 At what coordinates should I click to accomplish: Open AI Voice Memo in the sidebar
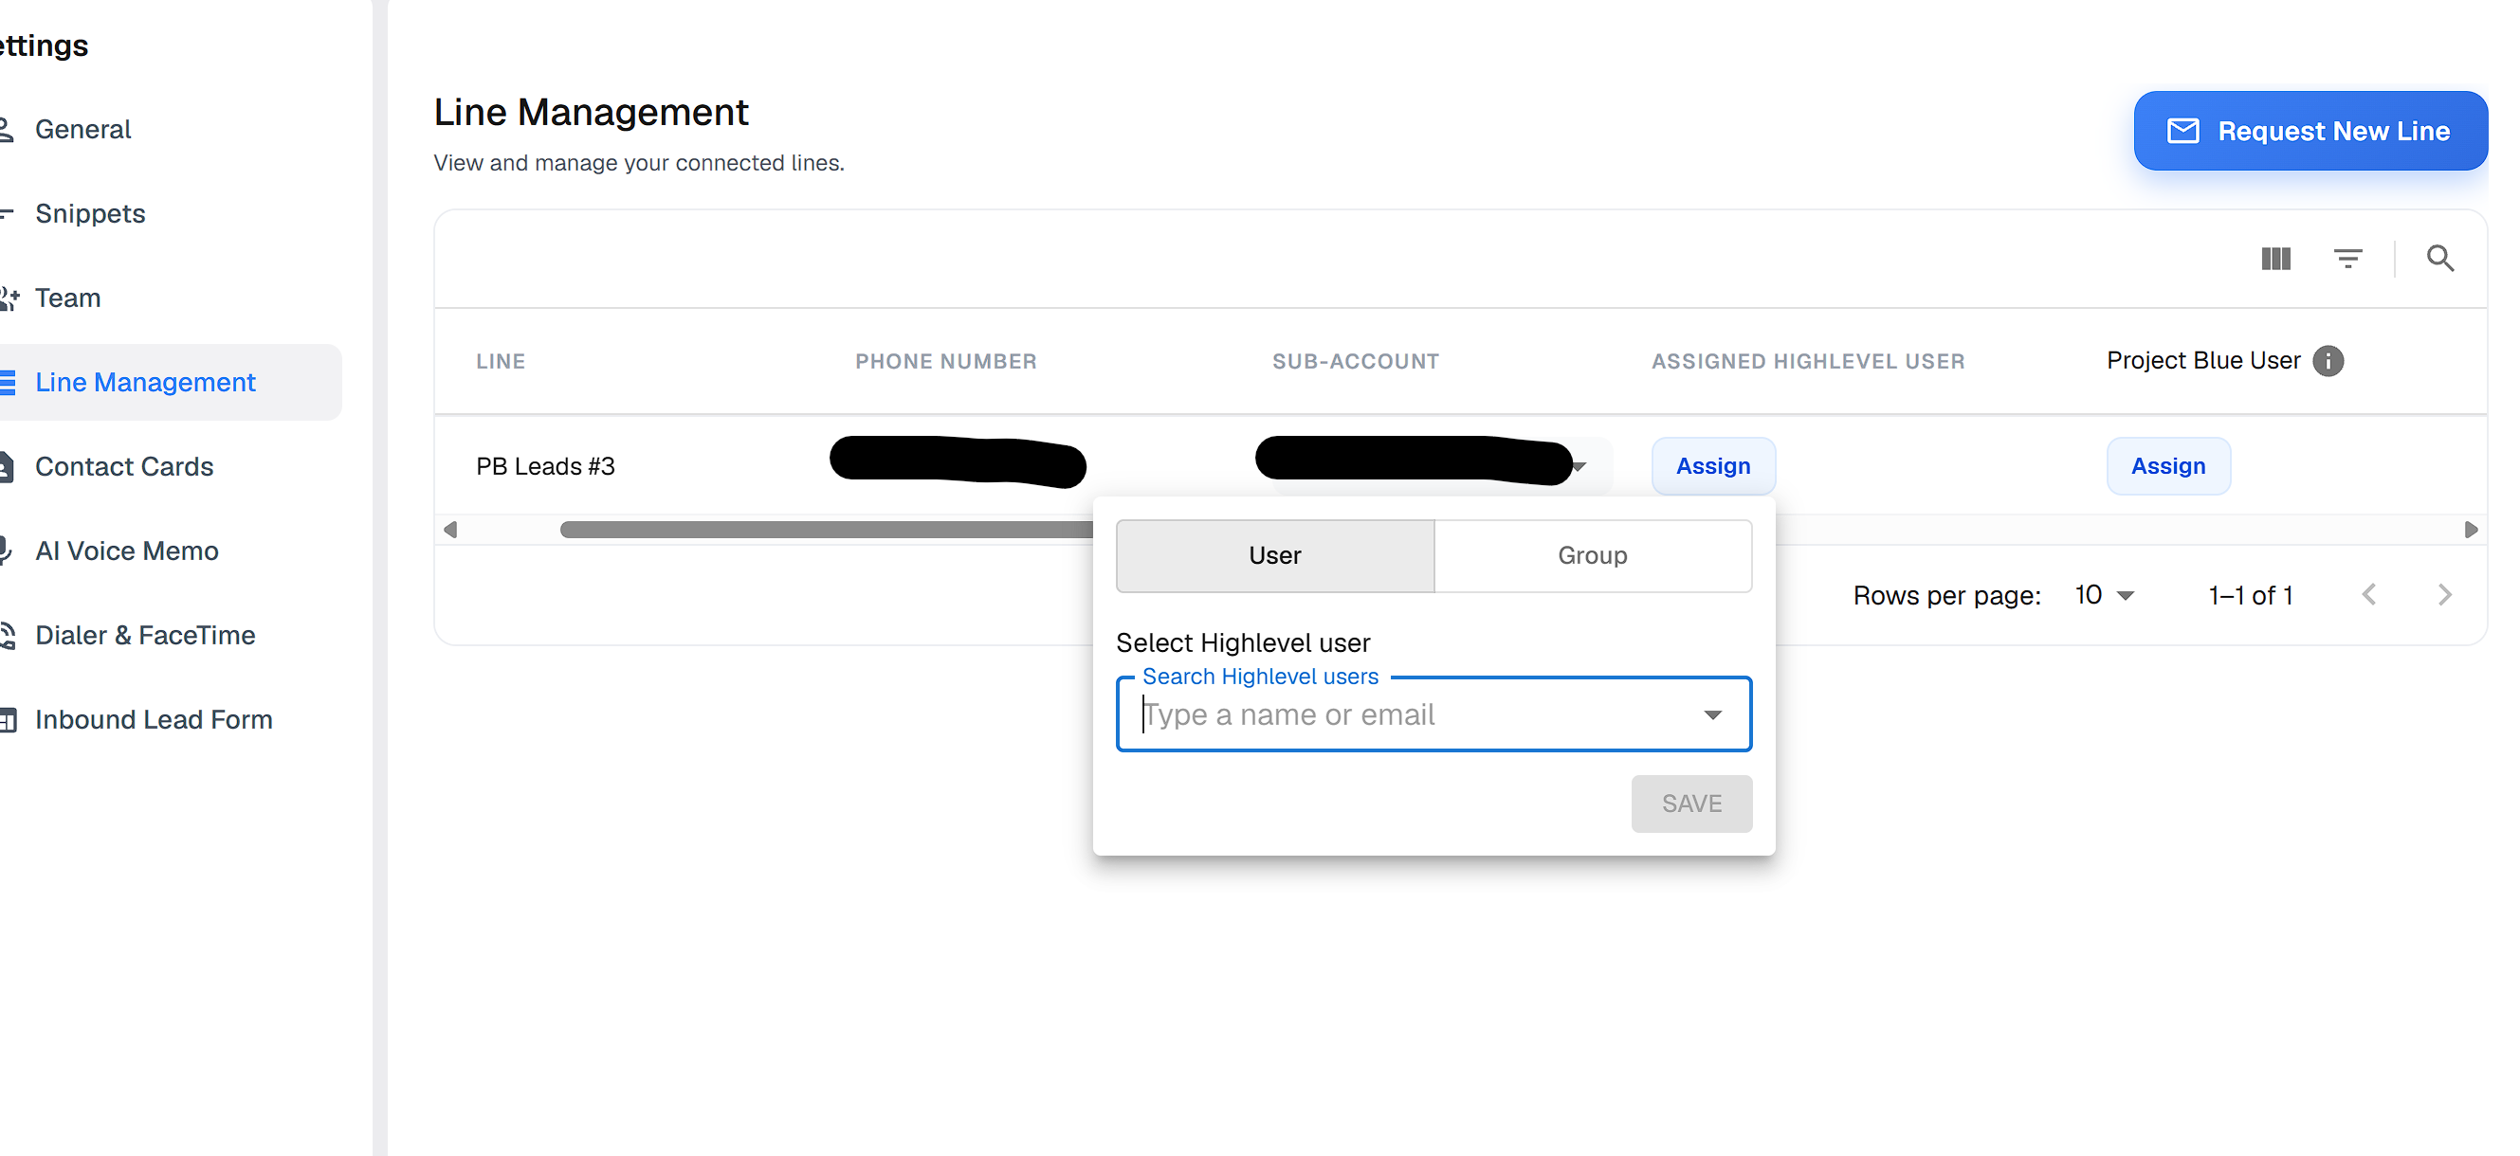(x=127, y=551)
